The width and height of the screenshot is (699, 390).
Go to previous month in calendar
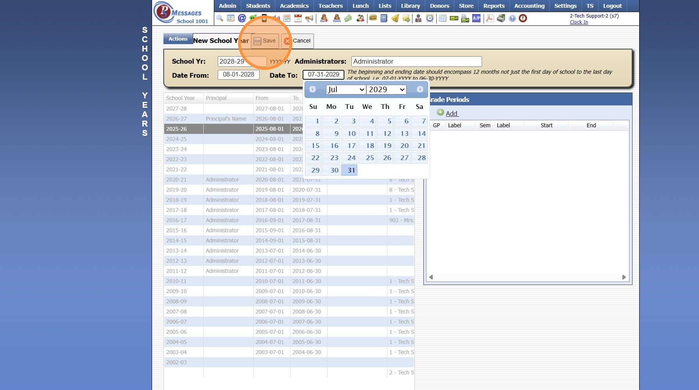pos(313,89)
